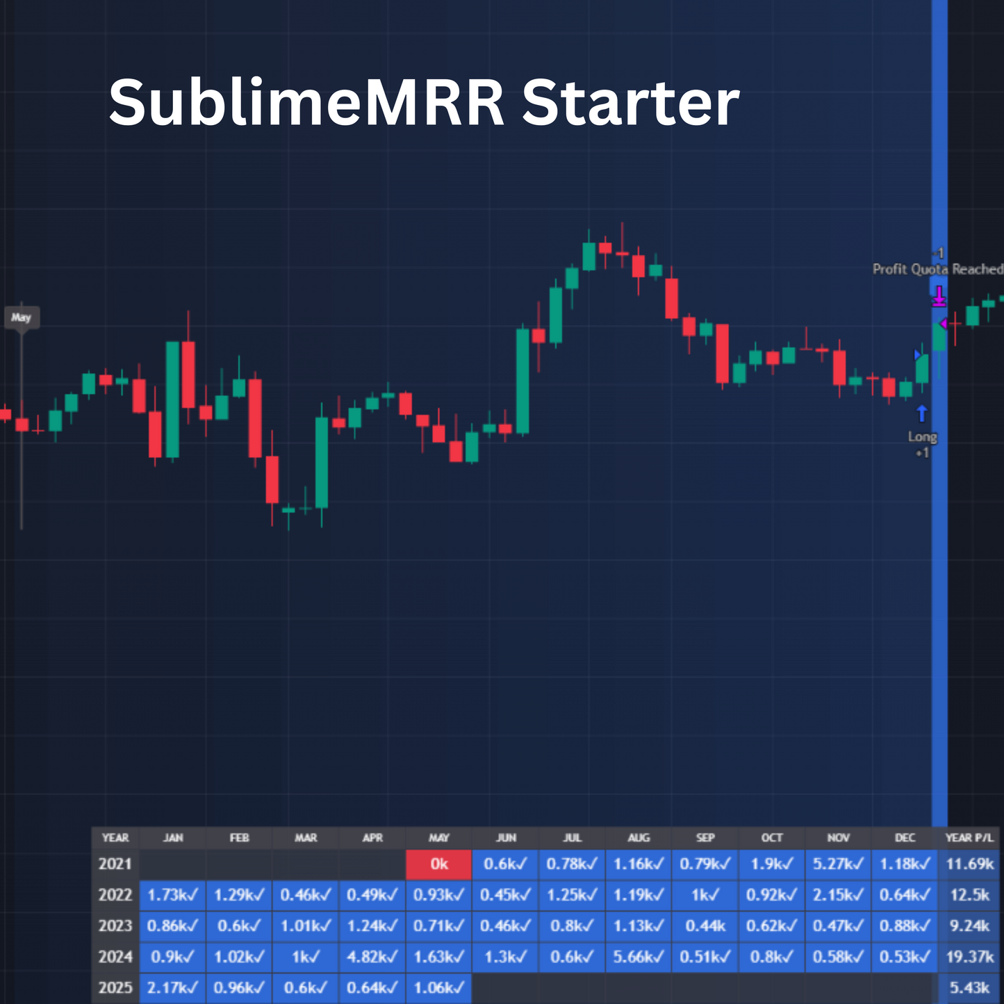Select the 2023 row label
Screen dimensions: 1004x1004
(115, 926)
